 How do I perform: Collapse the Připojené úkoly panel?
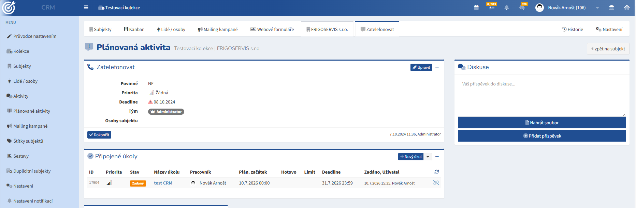pos(437,157)
